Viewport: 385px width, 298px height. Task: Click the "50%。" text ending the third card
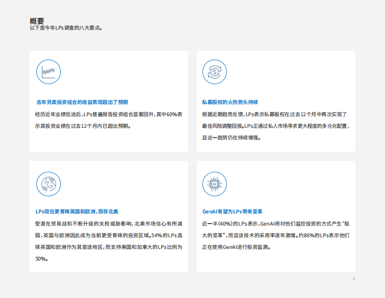[x=41, y=259]
